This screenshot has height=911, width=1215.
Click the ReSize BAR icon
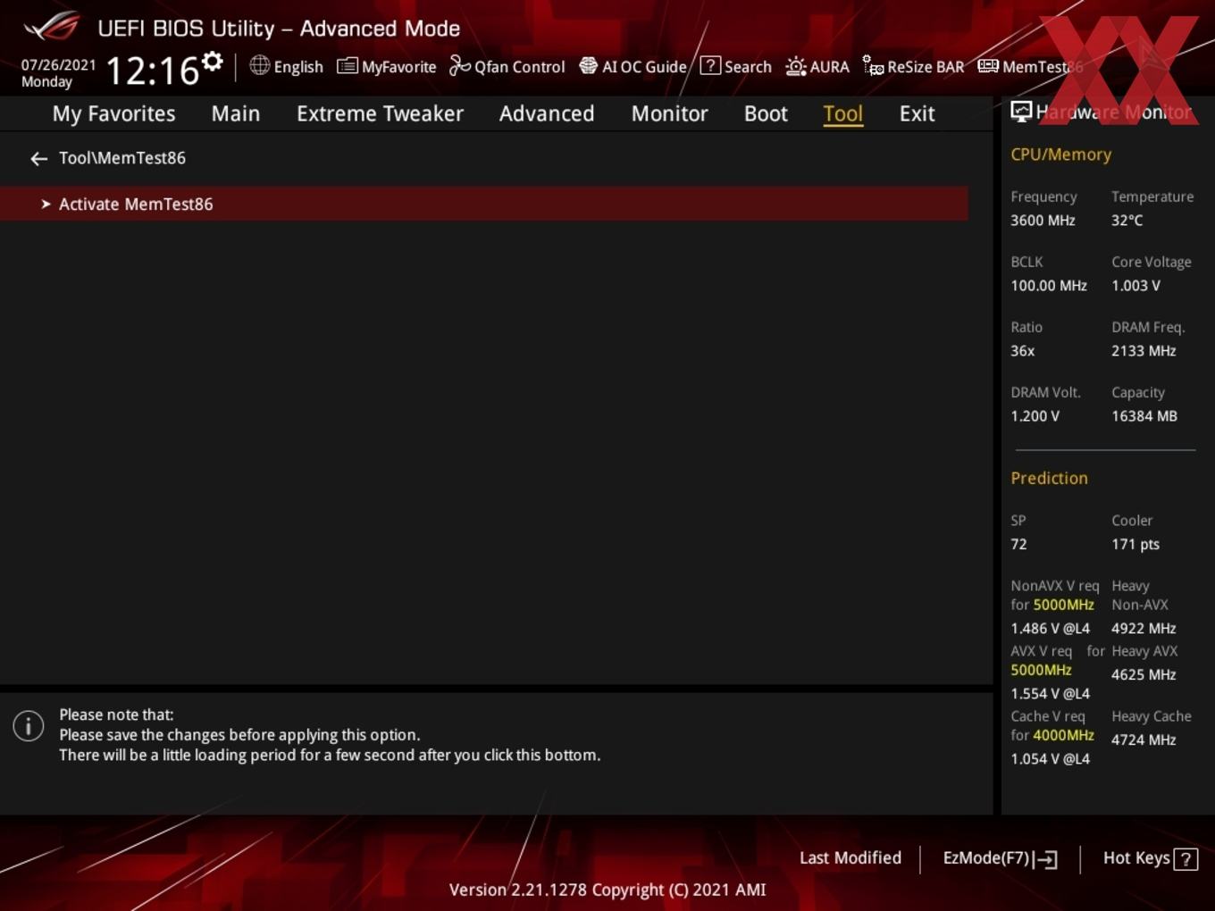[873, 65]
